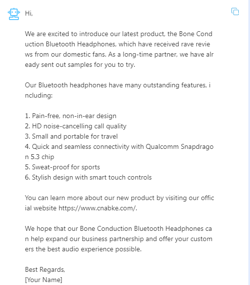The image size is (250, 285).
Task: Click the '[Your Name]' placeholder text
Action: point(43,280)
